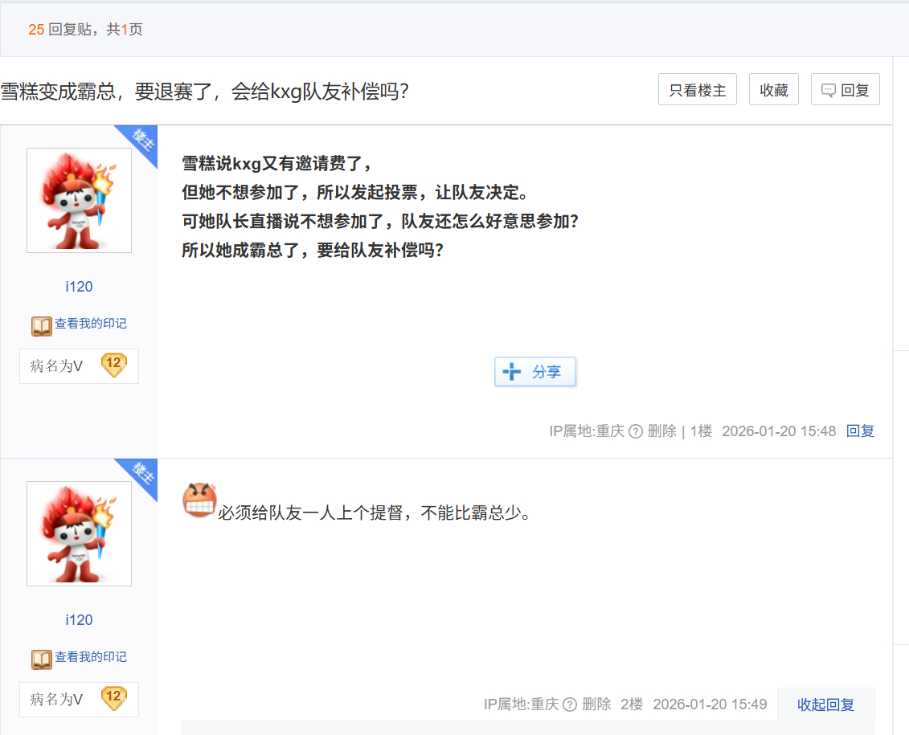Click the book icon on first post
The height and width of the screenshot is (735, 909).
tap(42, 325)
